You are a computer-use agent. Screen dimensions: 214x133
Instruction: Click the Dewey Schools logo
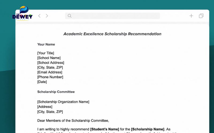pos(22,13)
